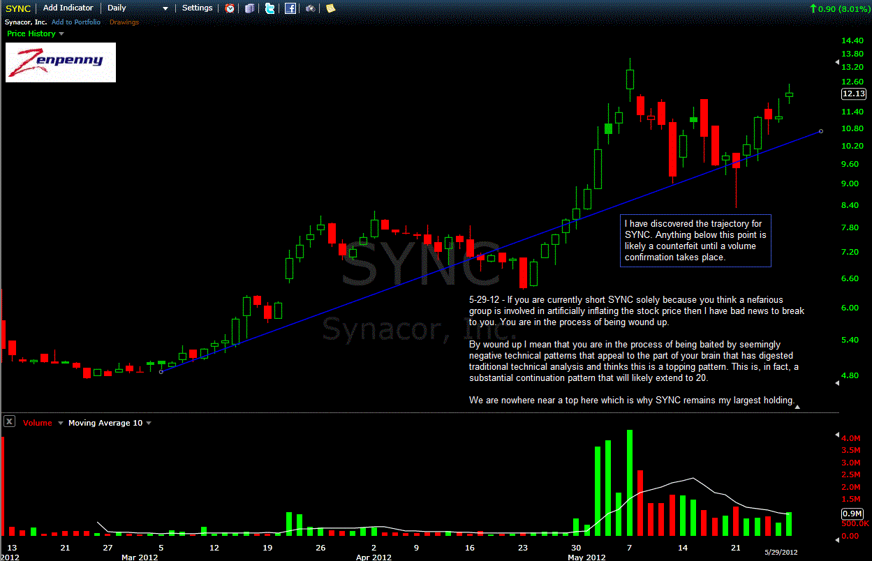Screen dimensions: 872x561
Task: Open the Settings menu
Action: click(x=197, y=8)
